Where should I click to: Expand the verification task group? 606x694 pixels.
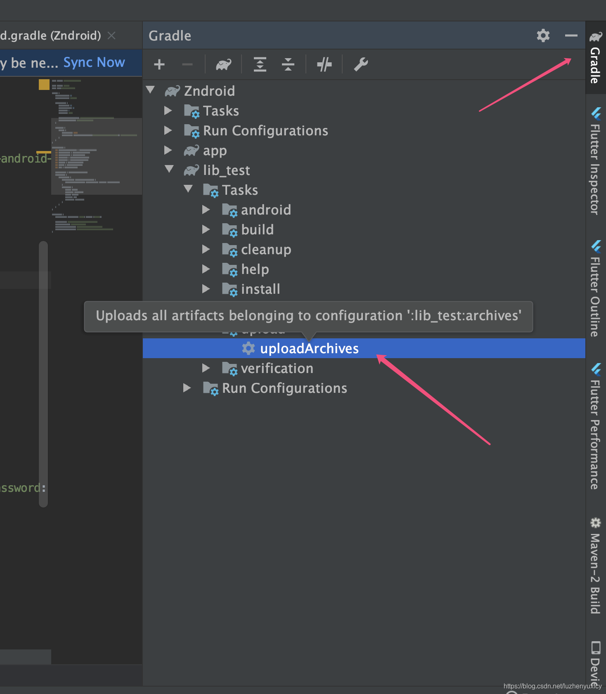206,368
